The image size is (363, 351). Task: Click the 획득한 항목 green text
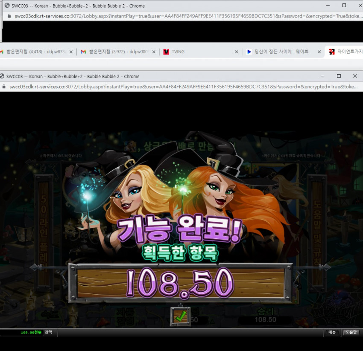coord(180,253)
